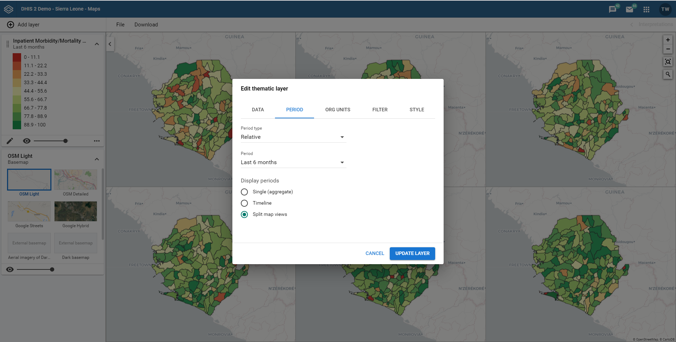
Task: Collapse the OSM Light basemap panel
Action: (x=97, y=159)
